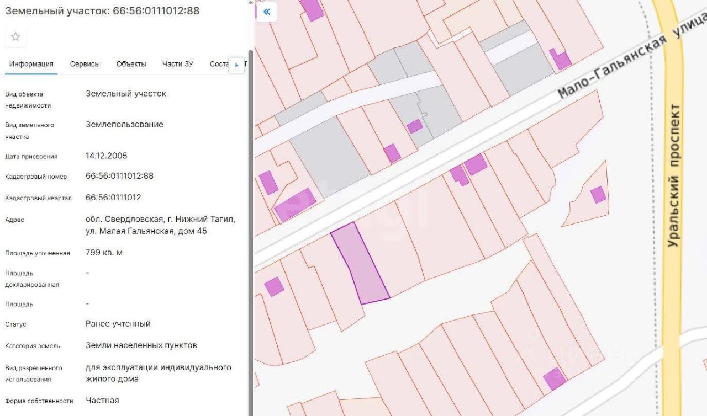Click the area value 799 кв. м

(104, 253)
